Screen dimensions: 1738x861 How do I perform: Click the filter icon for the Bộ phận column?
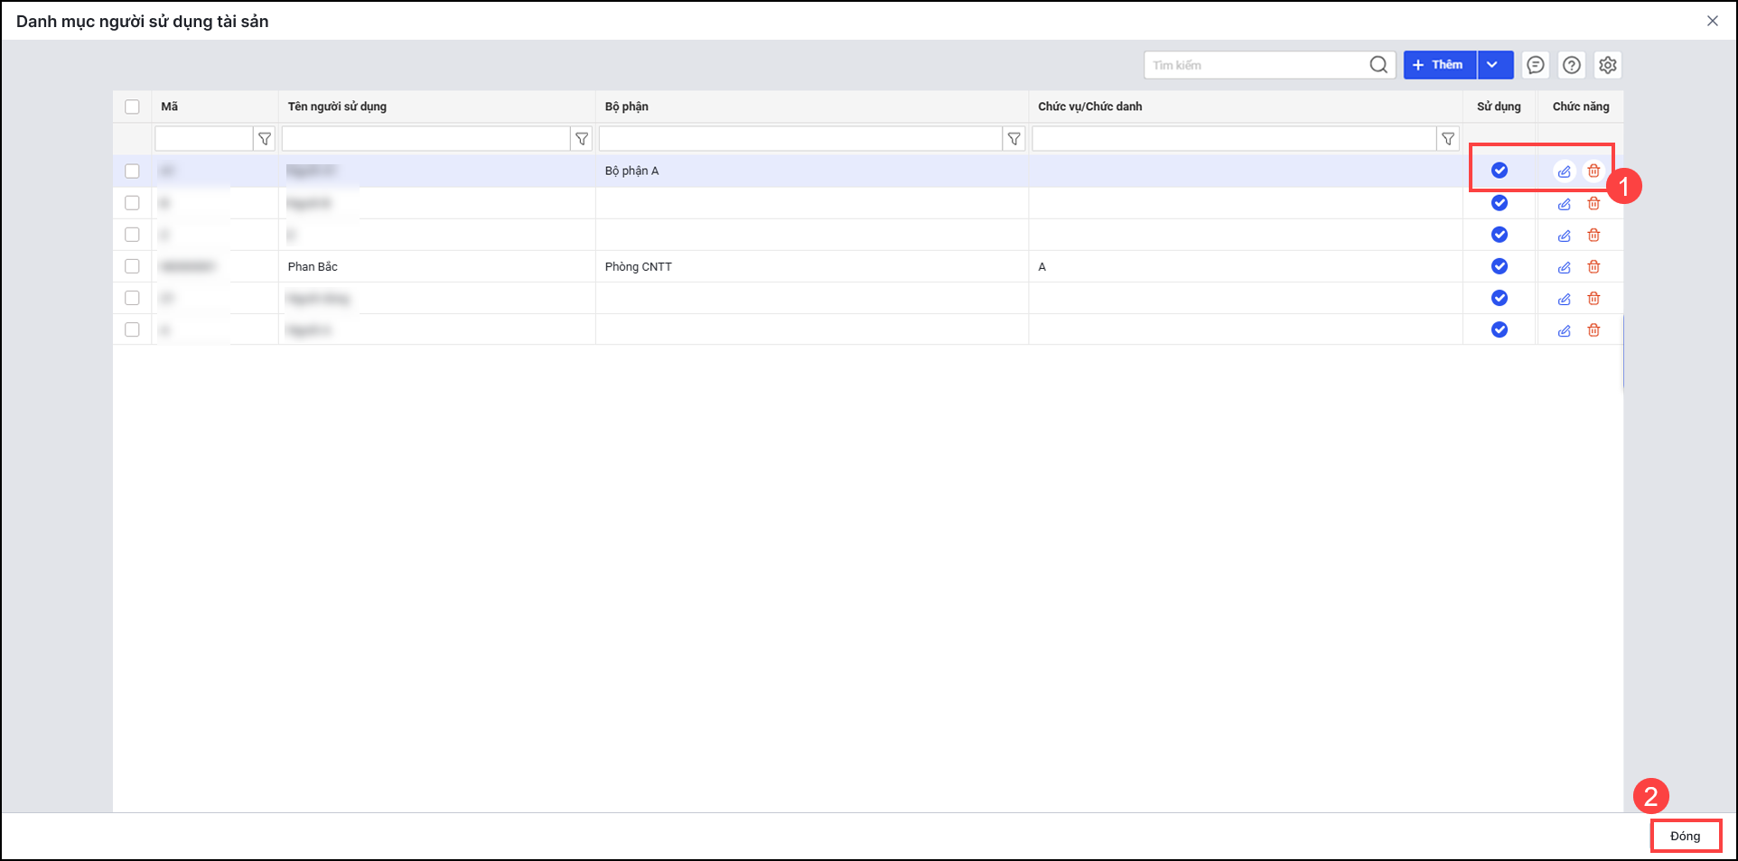tap(1014, 139)
